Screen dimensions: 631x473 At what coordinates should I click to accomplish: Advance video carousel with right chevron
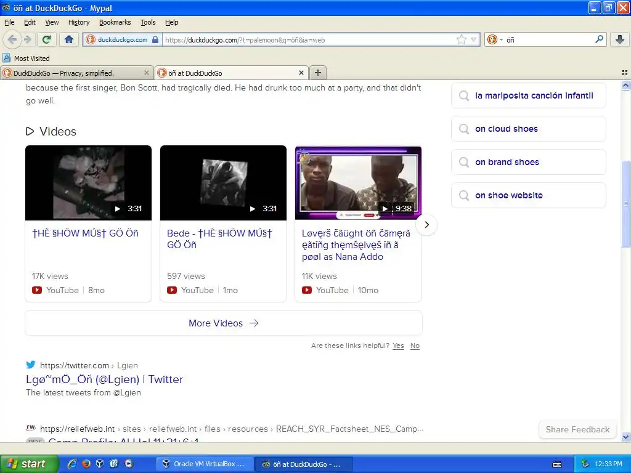(426, 225)
